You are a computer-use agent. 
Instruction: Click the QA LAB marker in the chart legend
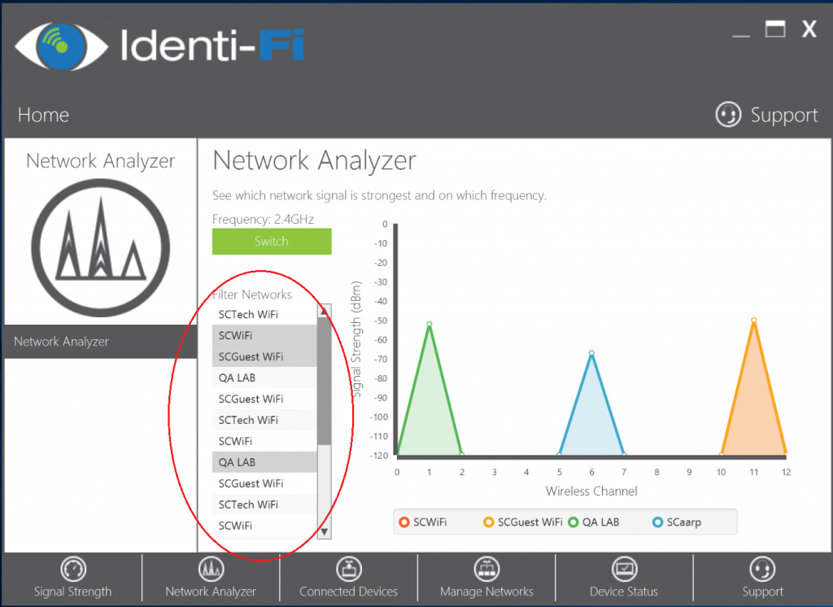574,522
